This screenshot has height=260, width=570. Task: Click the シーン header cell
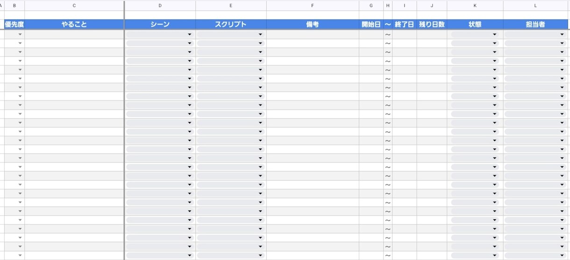160,24
